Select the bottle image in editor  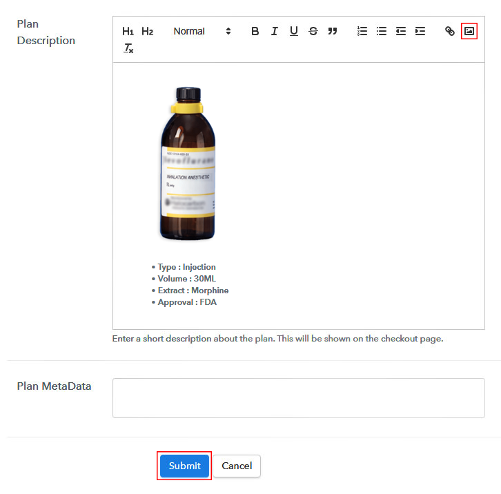[x=188, y=164]
